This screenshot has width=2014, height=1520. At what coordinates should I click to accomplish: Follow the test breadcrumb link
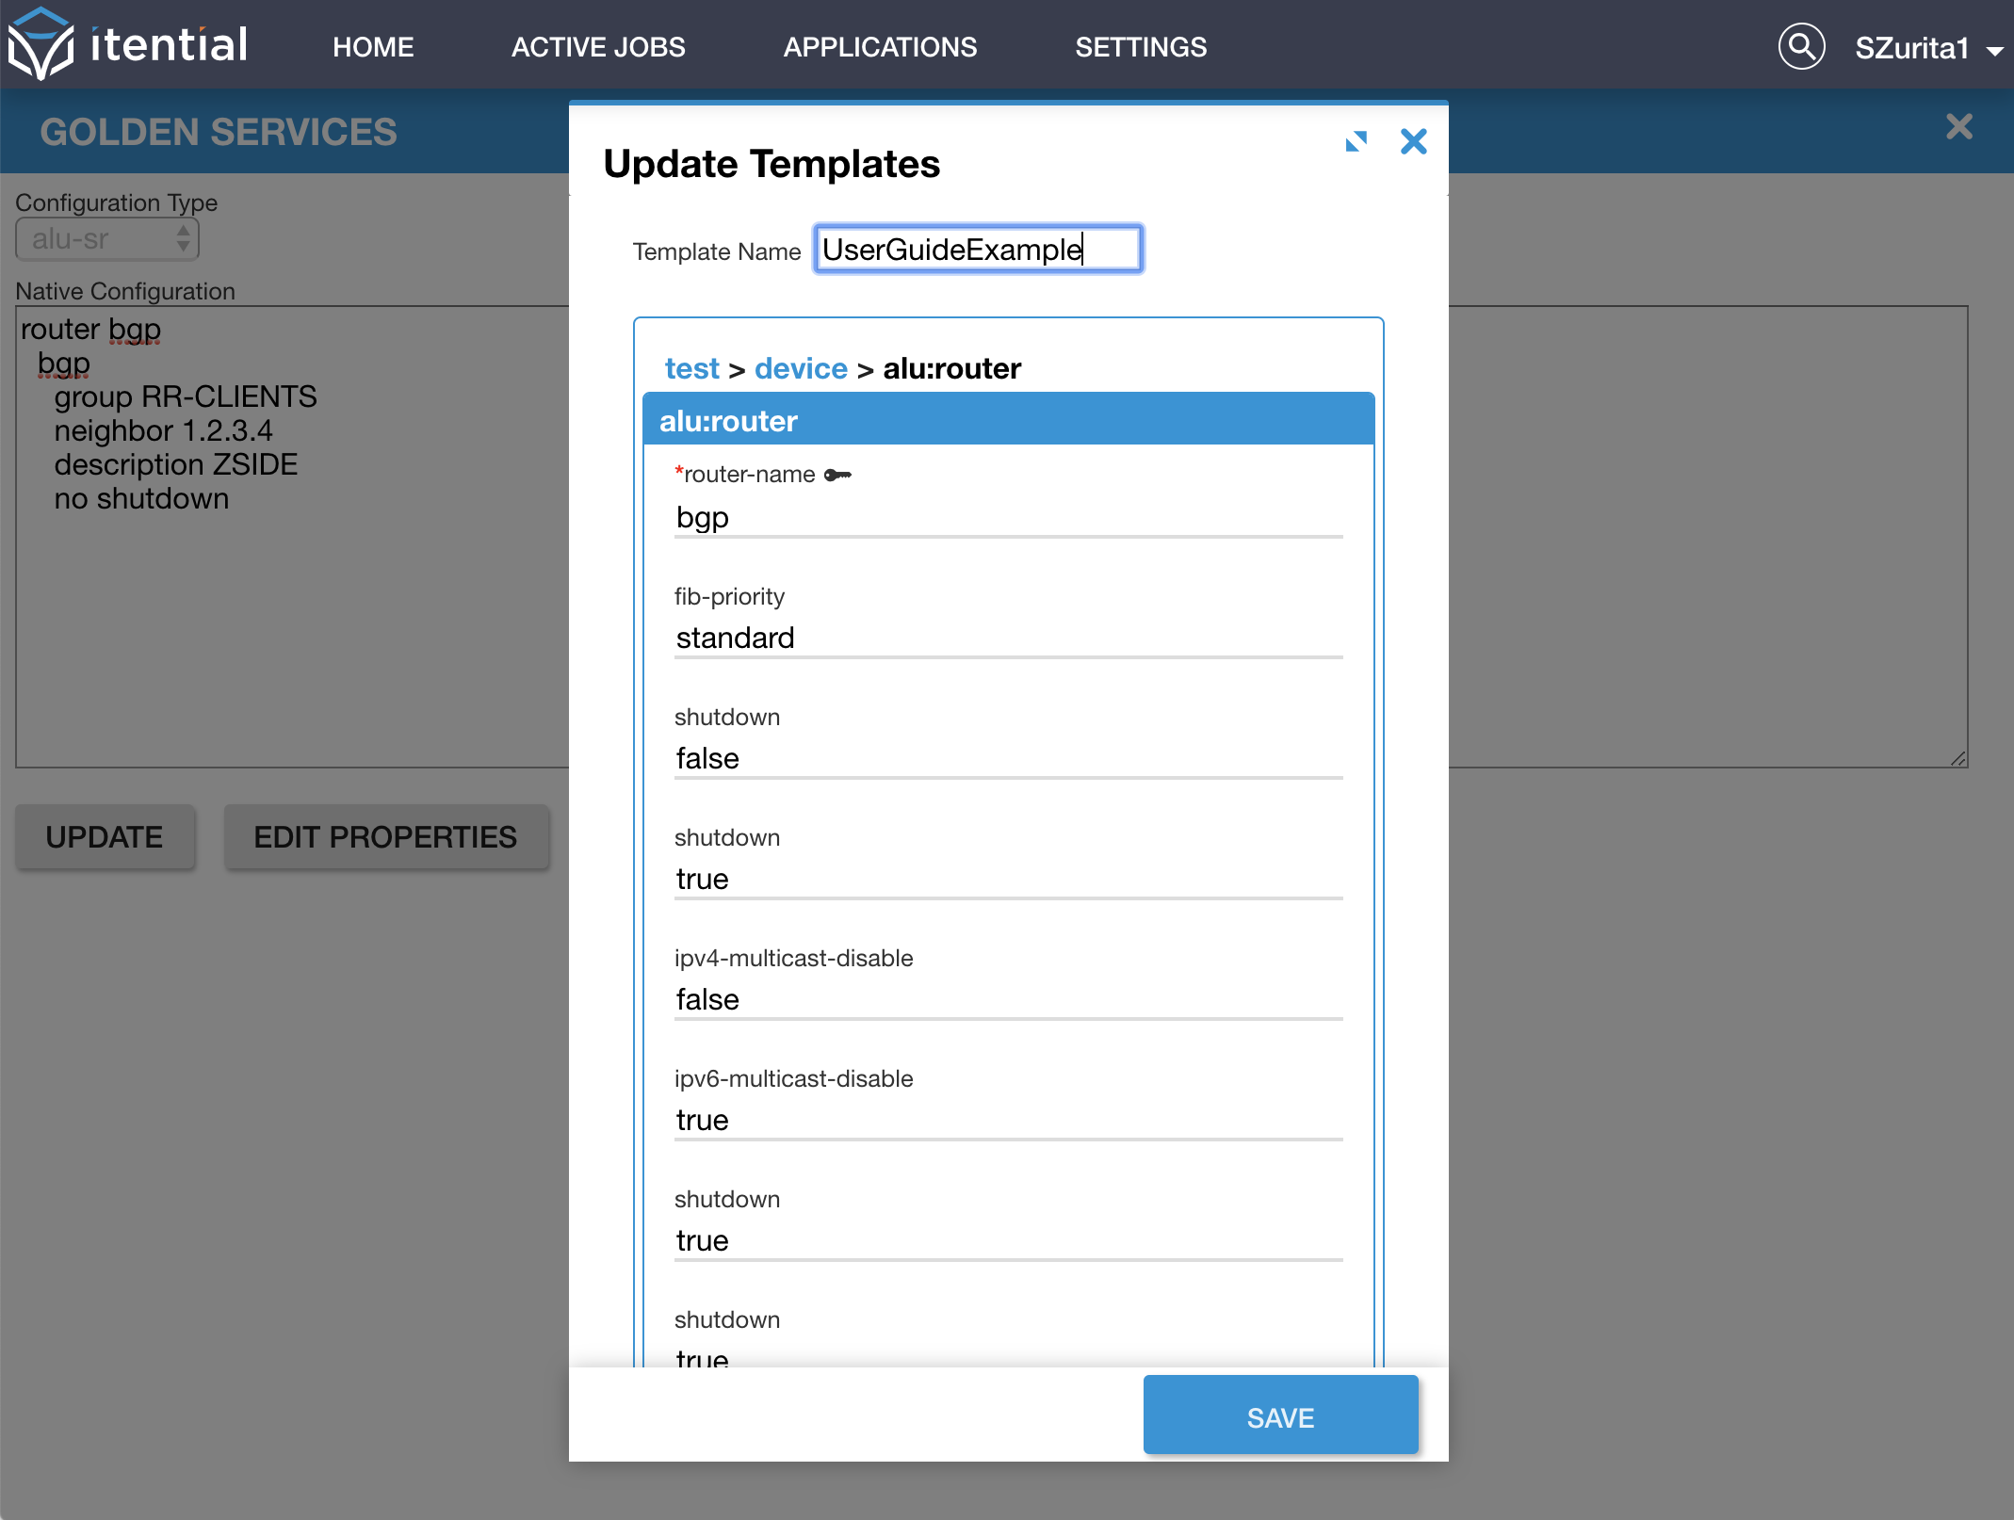[691, 368]
